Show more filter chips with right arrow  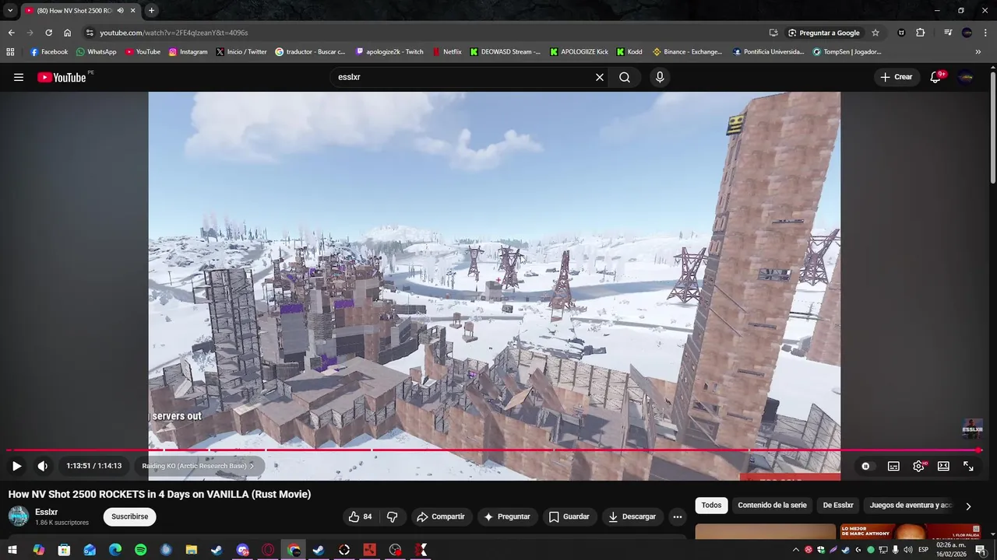(x=968, y=506)
